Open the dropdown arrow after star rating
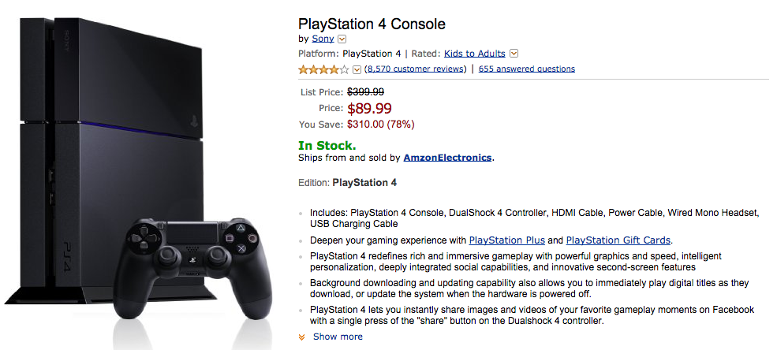 click(357, 69)
